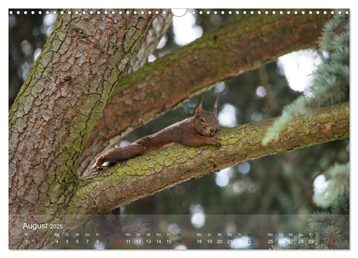The width and height of the screenshot is (358, 258).
Task: Select day 27 in the calendar strip
Action: [291, 242]
